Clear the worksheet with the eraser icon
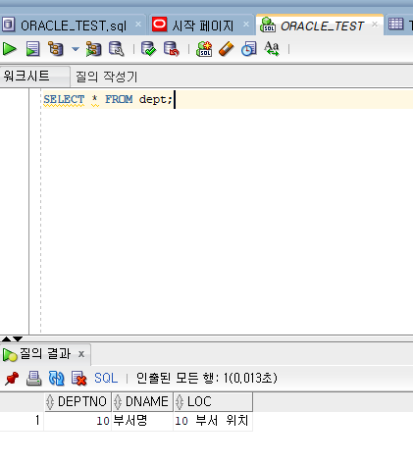 coord(227,49)
